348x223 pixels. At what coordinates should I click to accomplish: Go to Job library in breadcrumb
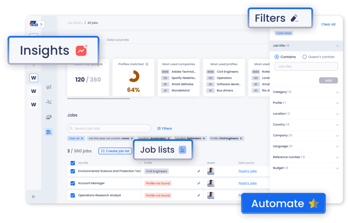click(75, 23)
